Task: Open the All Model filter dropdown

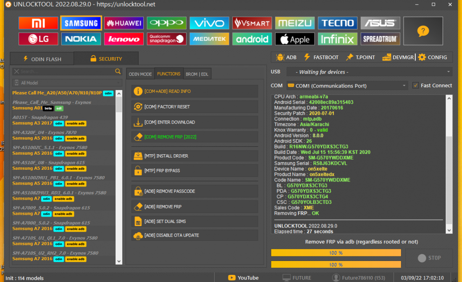Action: [67, 83]
